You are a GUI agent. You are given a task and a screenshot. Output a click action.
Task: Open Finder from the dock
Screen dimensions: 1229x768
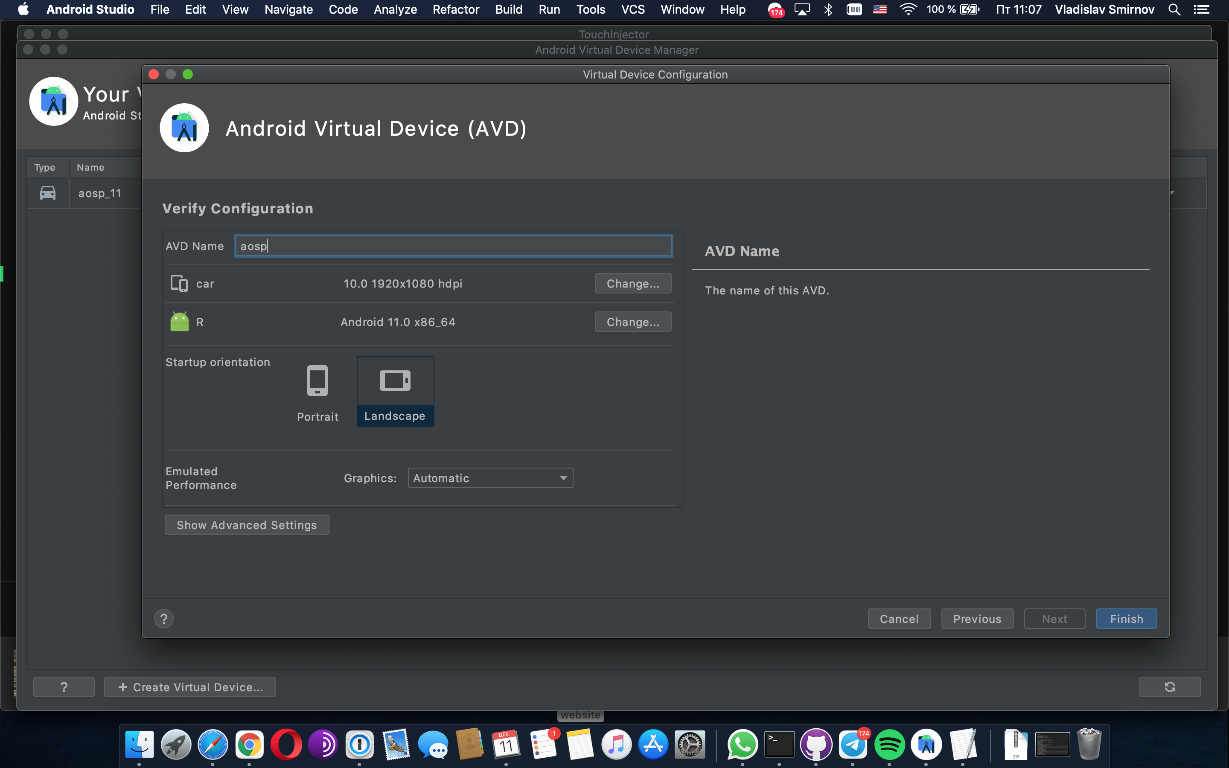[x=139, y=745]
